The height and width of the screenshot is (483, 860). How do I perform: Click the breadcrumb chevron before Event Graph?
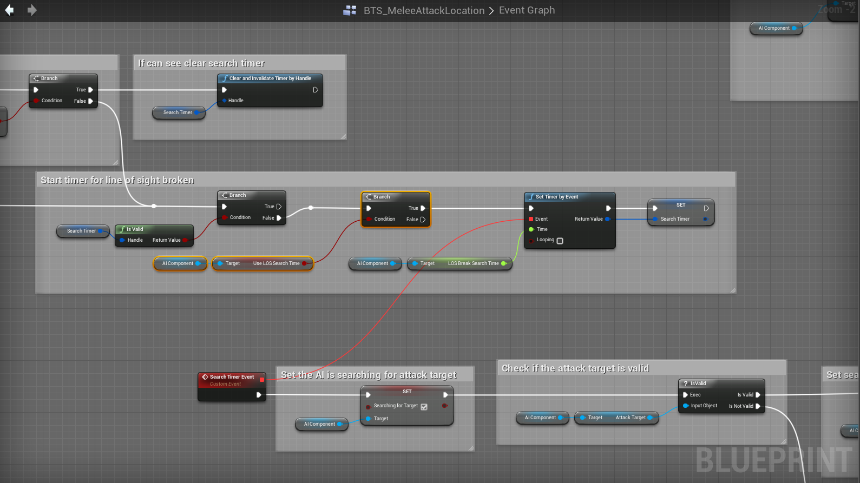pyautogui.click(x=491, y=10)
